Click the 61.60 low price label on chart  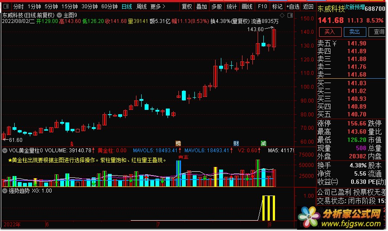coord(16,140)
